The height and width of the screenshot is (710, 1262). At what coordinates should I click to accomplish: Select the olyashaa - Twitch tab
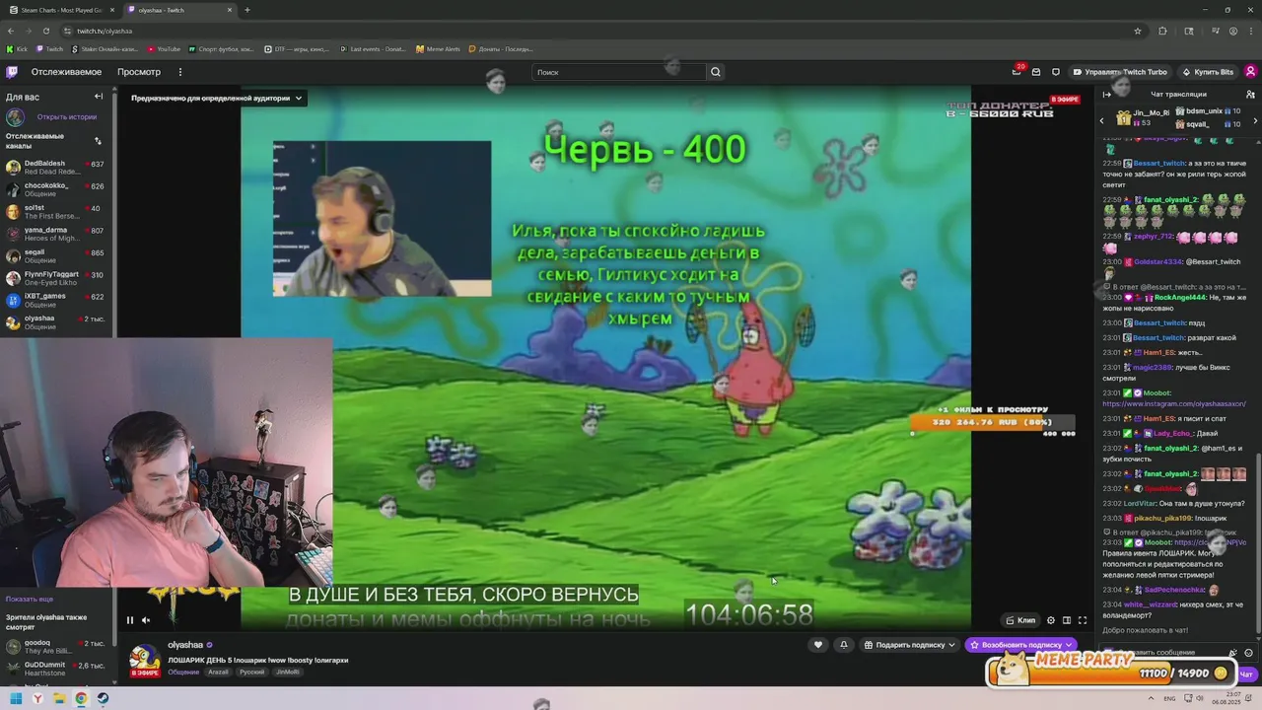(179, 10)
